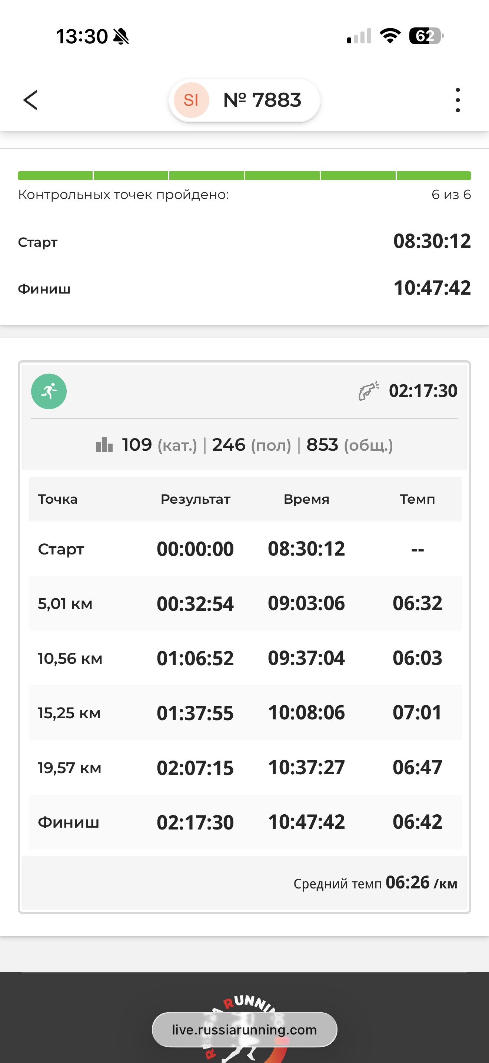Tap the green runner icon
Screen dimensions: 489x1063
pos(49,391)
